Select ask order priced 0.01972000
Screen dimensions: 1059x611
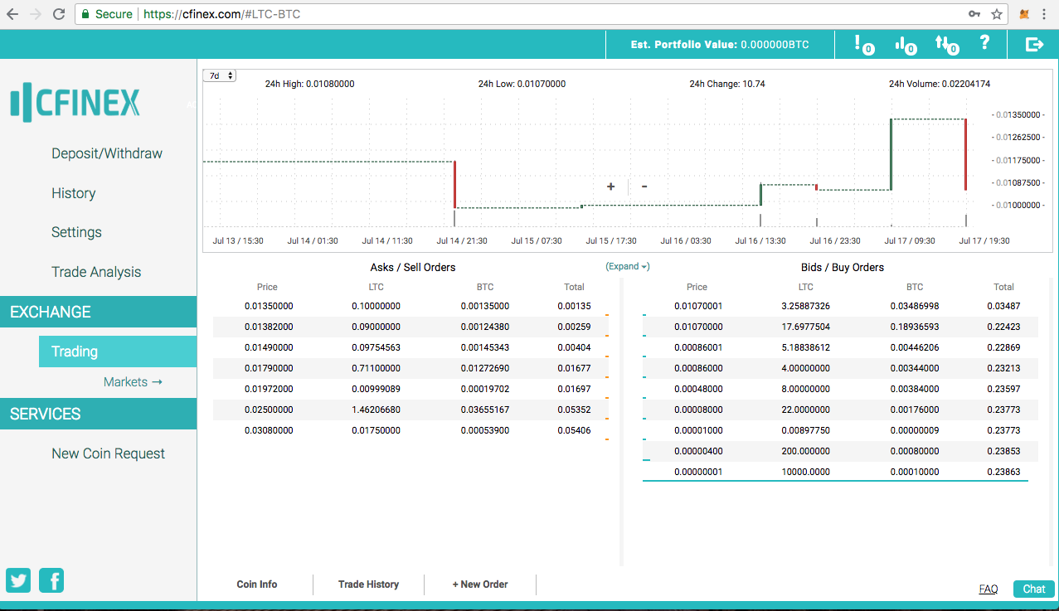410,389
